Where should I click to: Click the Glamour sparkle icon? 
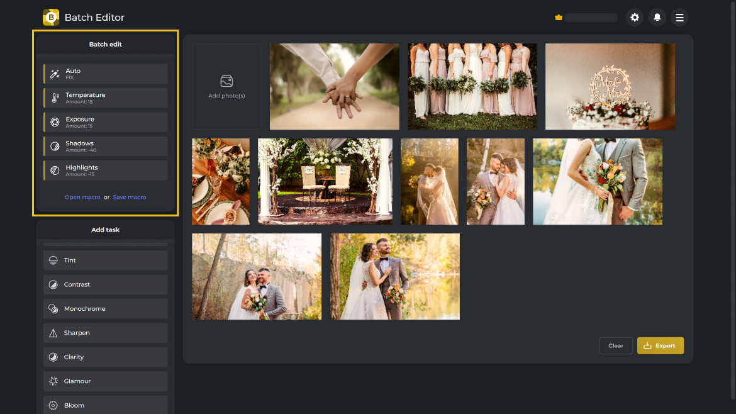52,381
